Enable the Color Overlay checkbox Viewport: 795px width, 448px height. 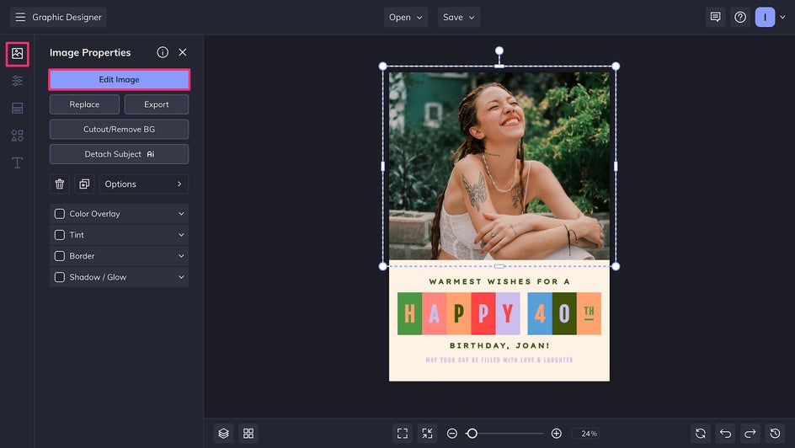click(60, 214)
